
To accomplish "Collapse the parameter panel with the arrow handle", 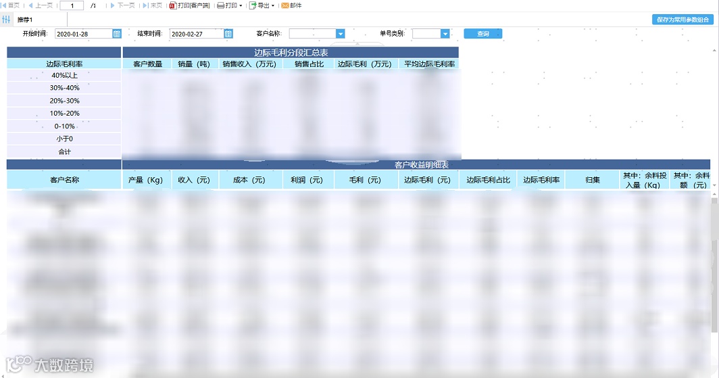I will 357,43.
